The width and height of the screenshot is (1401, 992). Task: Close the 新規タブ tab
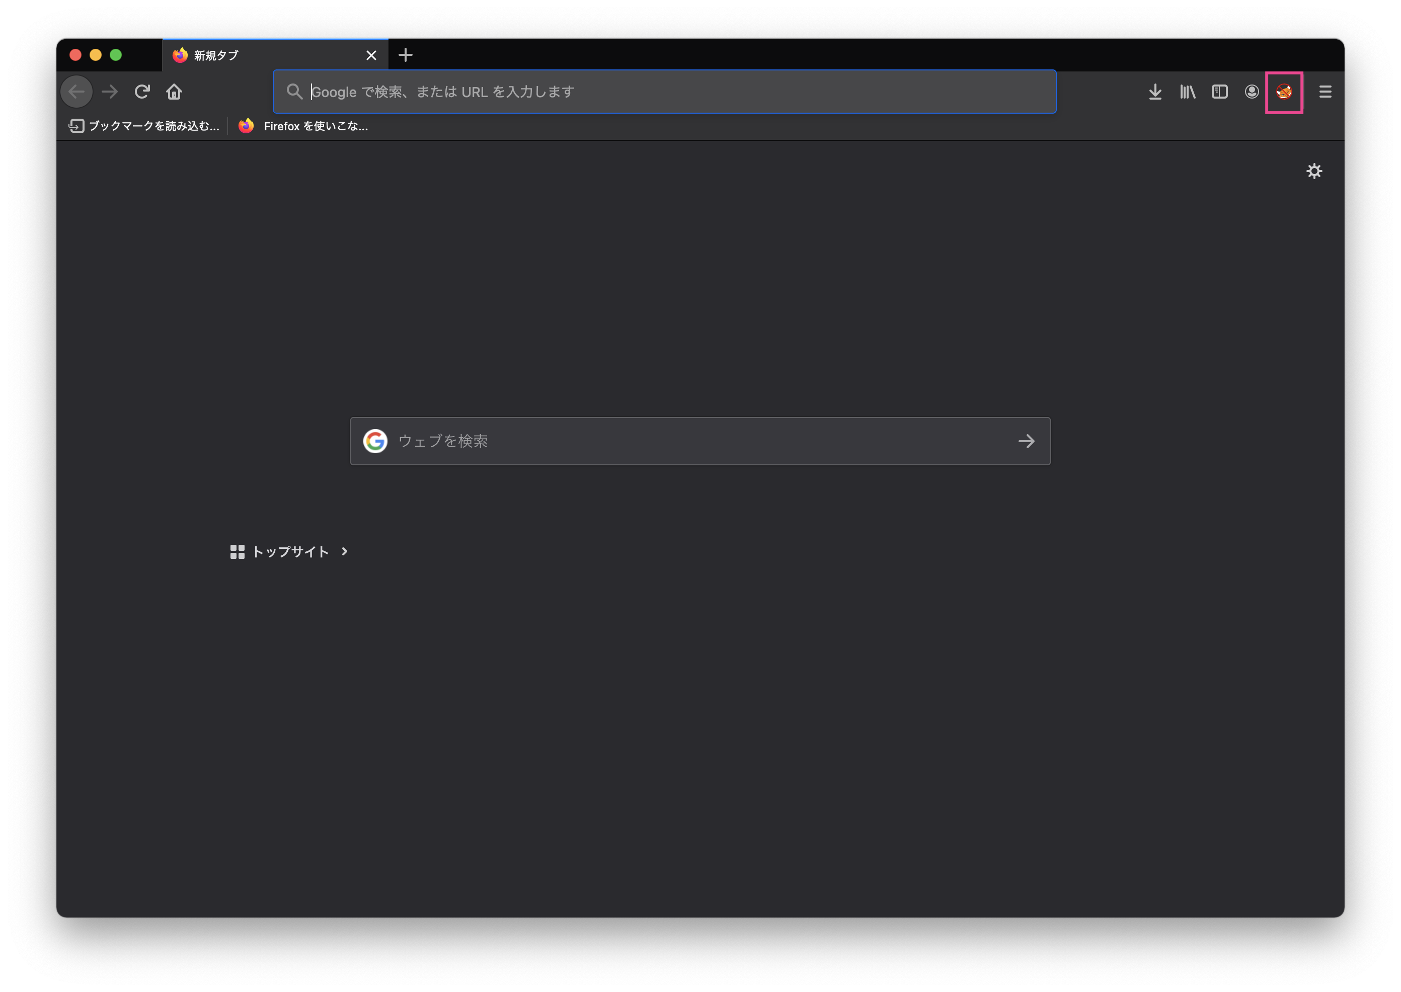coord(371,55)
